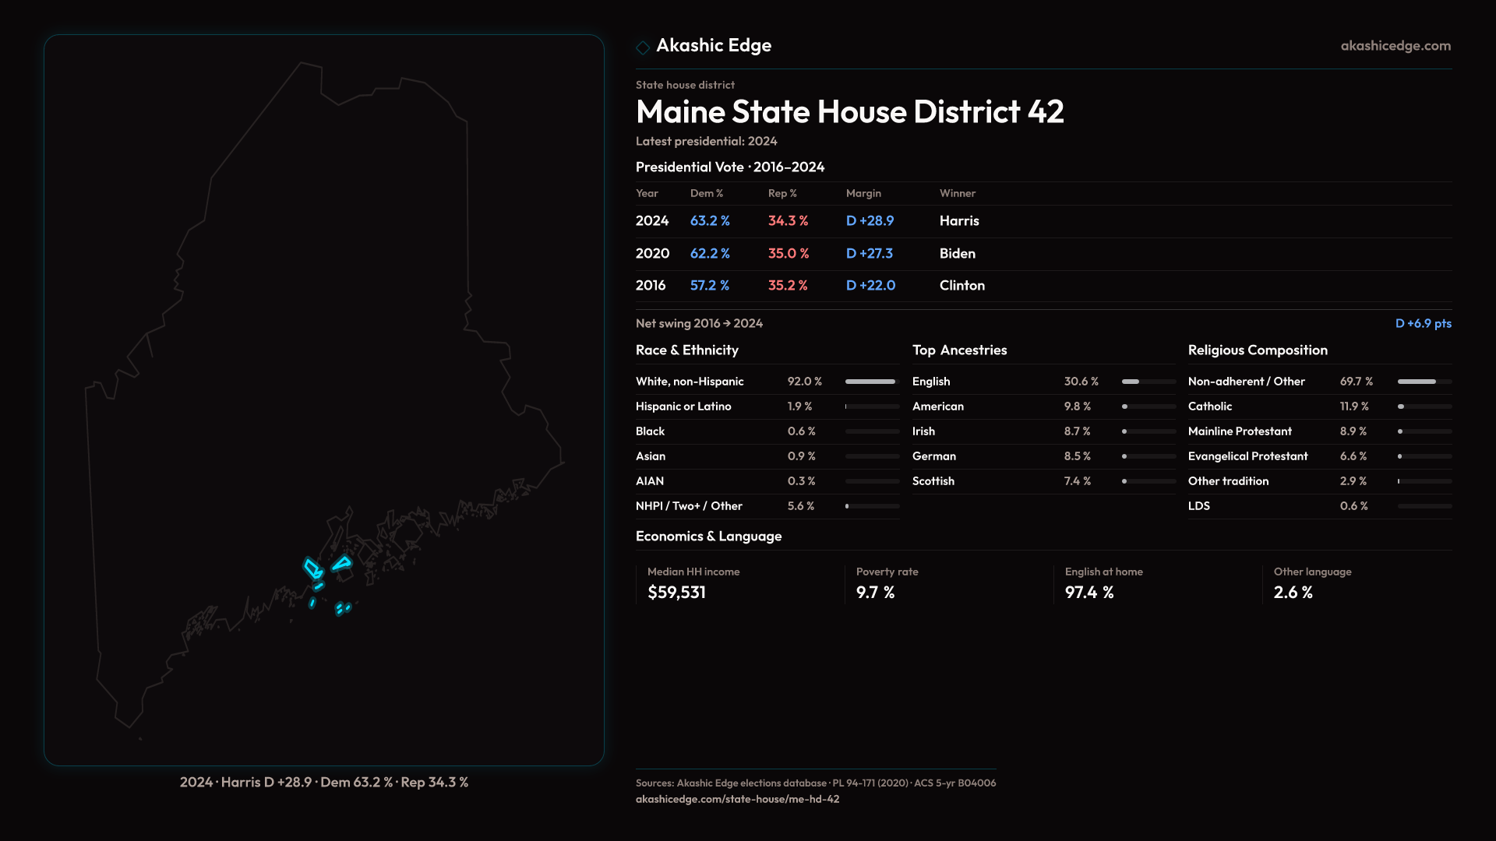Click the map caption below Maine outline
Screen dimensions: 1496x841
(x=323, y=782)
